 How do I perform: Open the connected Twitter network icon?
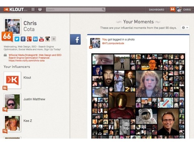(17, 39)
